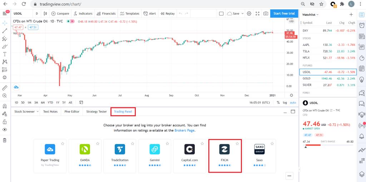Select the FXCM broker card
The width and height of the screenshot is (366, 182).
click(x=225, y=156)
